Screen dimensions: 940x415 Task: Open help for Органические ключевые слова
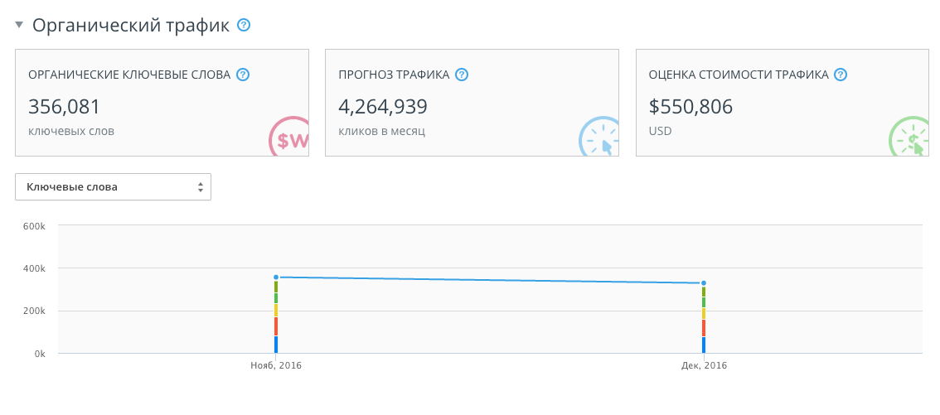243,75
